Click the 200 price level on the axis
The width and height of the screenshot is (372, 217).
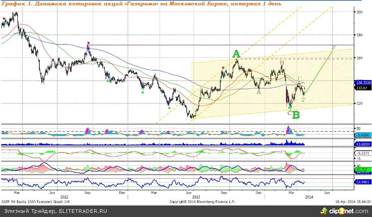(359, 12)
